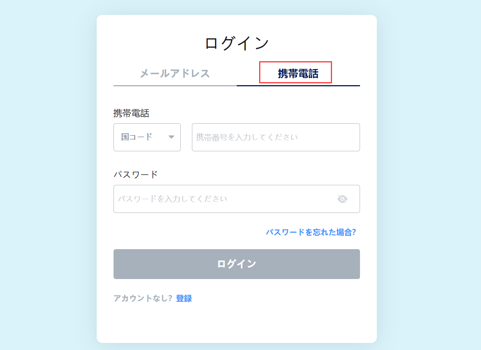Switch to the メールアドレス tab
The width and height of the screenshot is (481, 350).
[175, 73]
